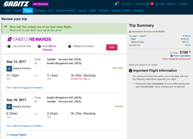Open the Support dropdown menu
This screenshot has width=193, height=139.
172,4
